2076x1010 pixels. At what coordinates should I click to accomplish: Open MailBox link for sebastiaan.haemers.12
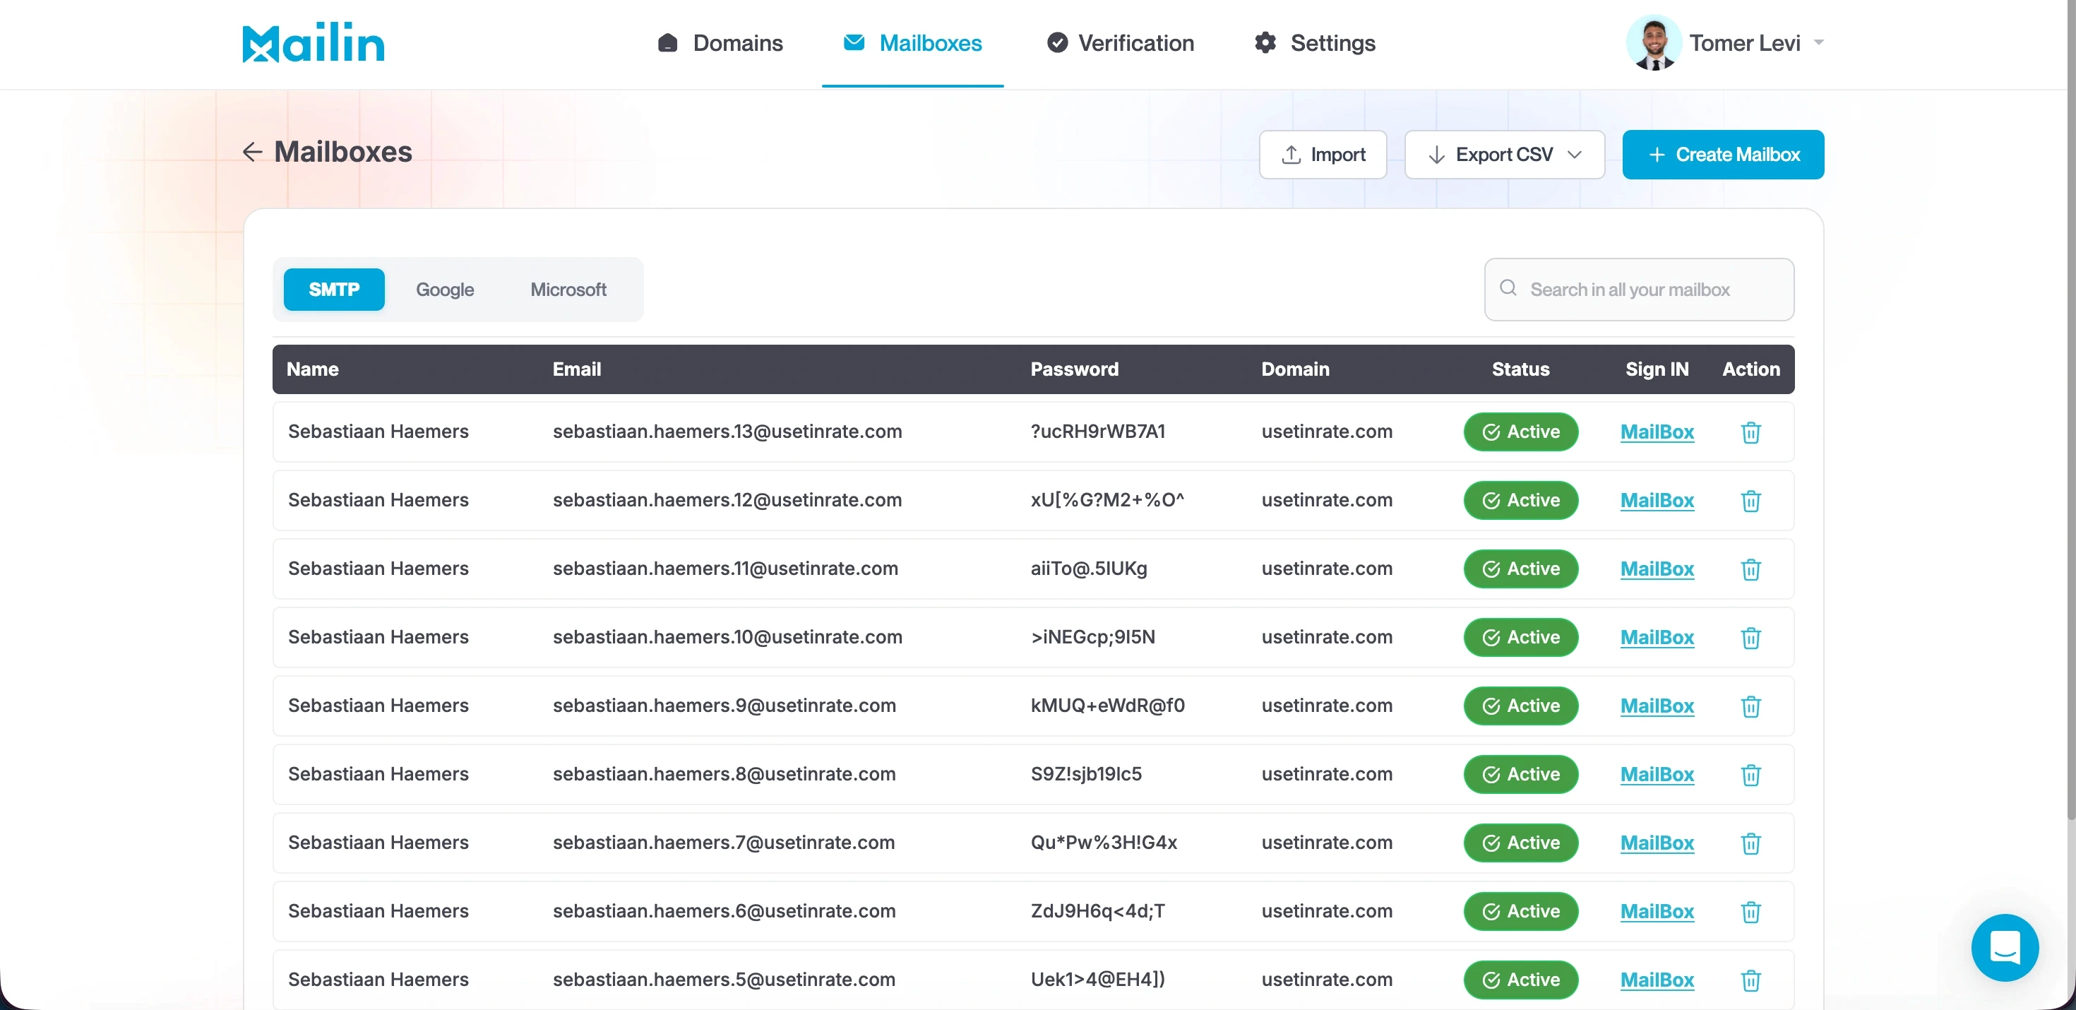(x=1657, y=501)
